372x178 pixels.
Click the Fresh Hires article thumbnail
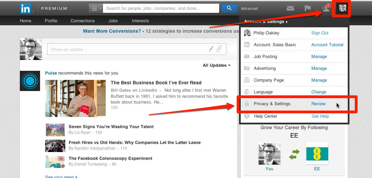pyautogui.click(x=55, y=146)
